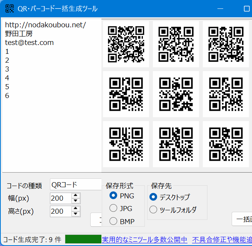Select the first QR thumbnail in top row
This screenshot has width=252, height=246.
[126, 44]
